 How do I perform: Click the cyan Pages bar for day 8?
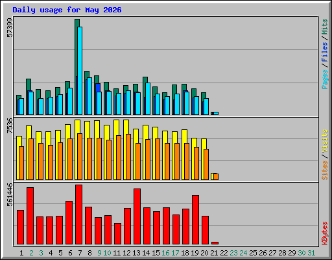pyautogui.click(x=89, y=96)
